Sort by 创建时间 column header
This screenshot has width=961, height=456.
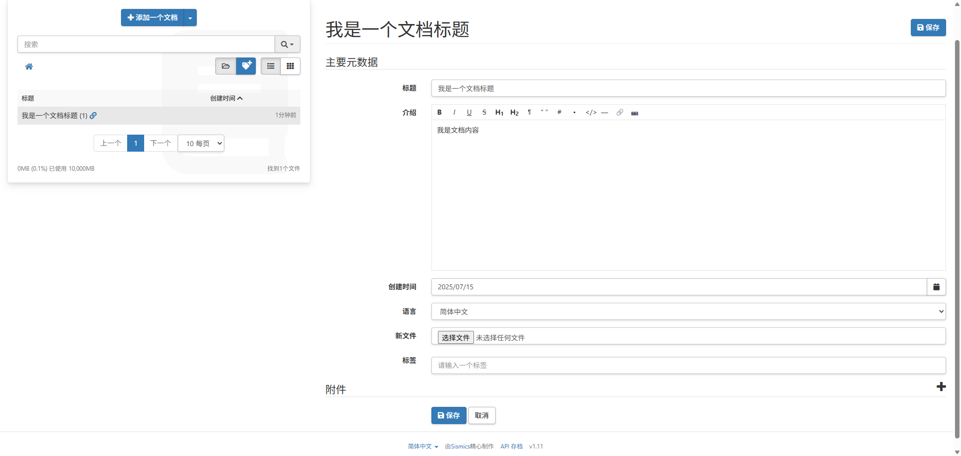226,98
